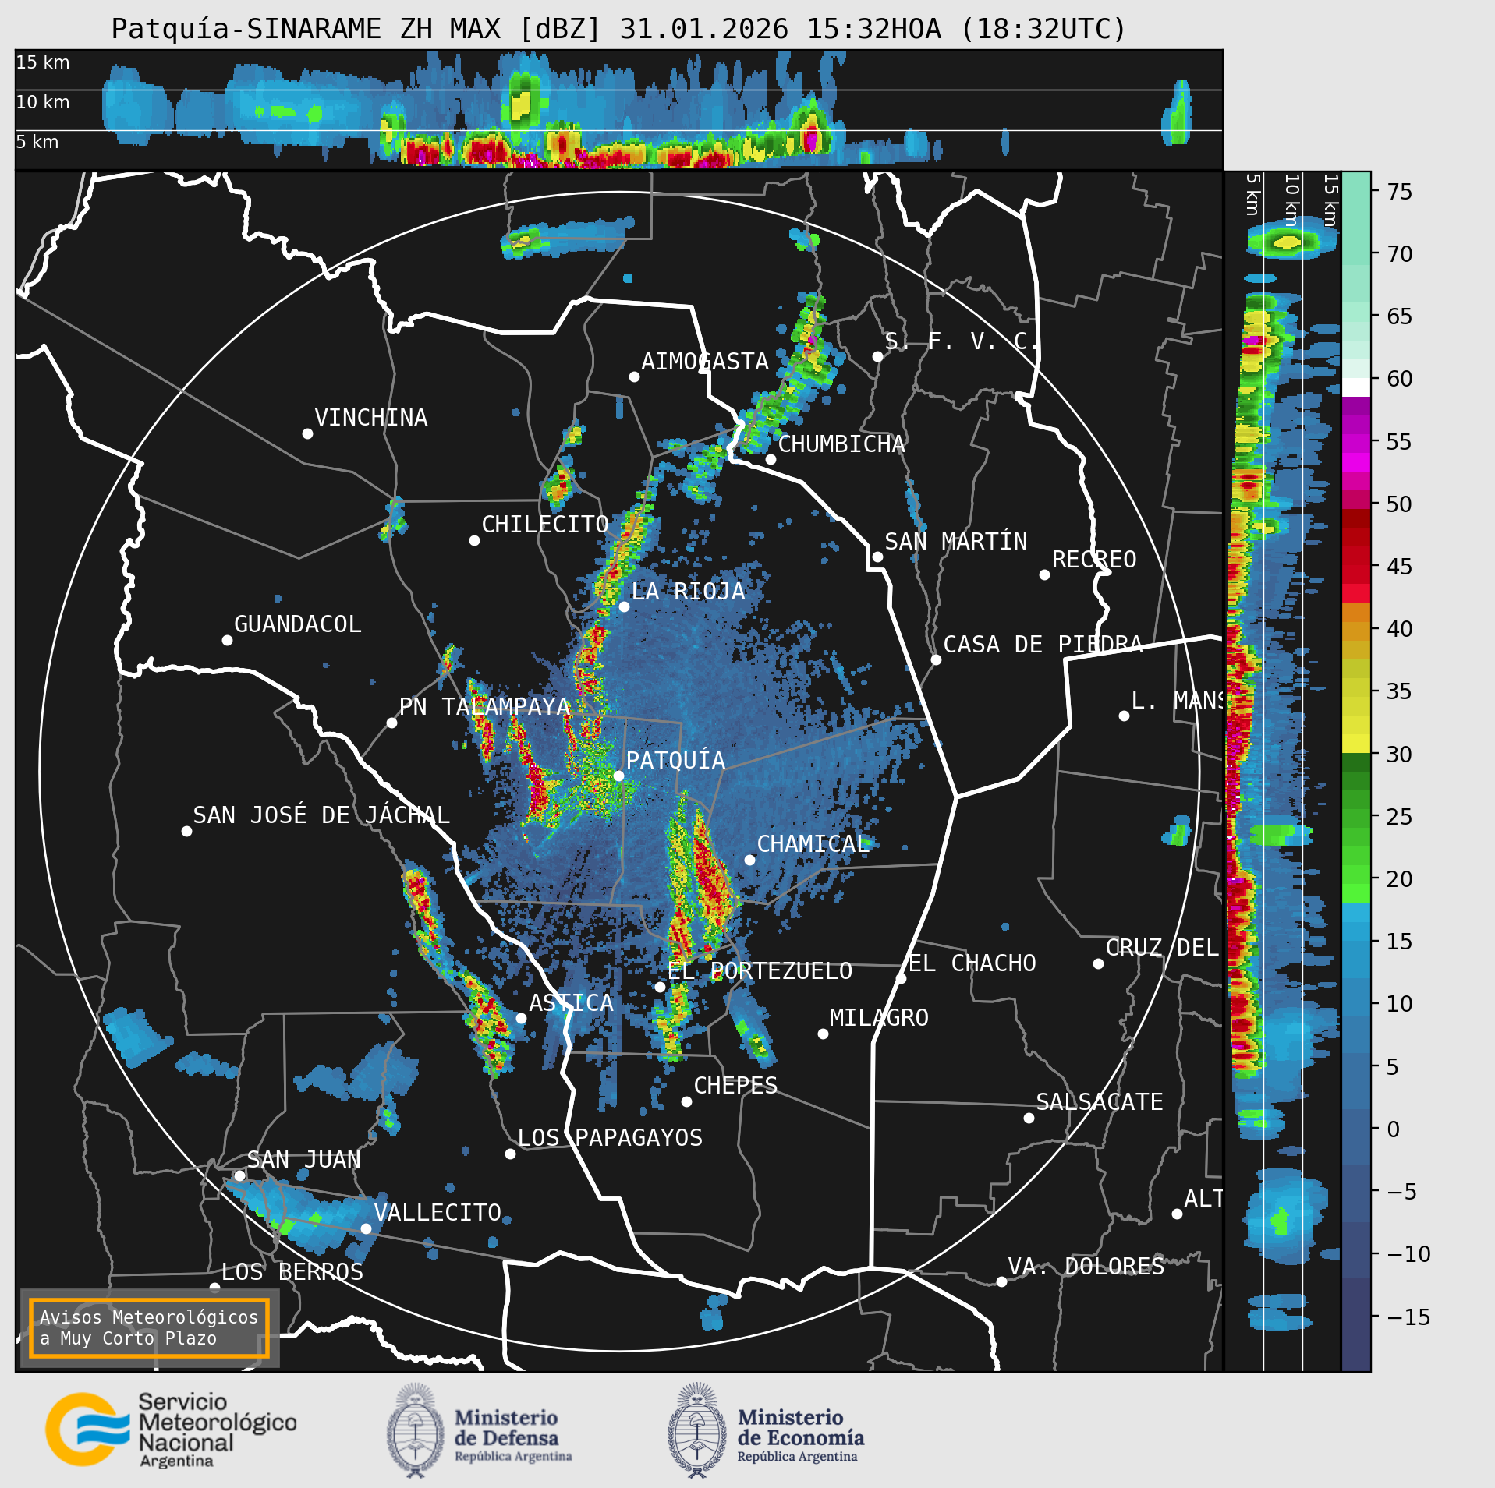Click the 10 km line in top cross-section

(618, 90)
